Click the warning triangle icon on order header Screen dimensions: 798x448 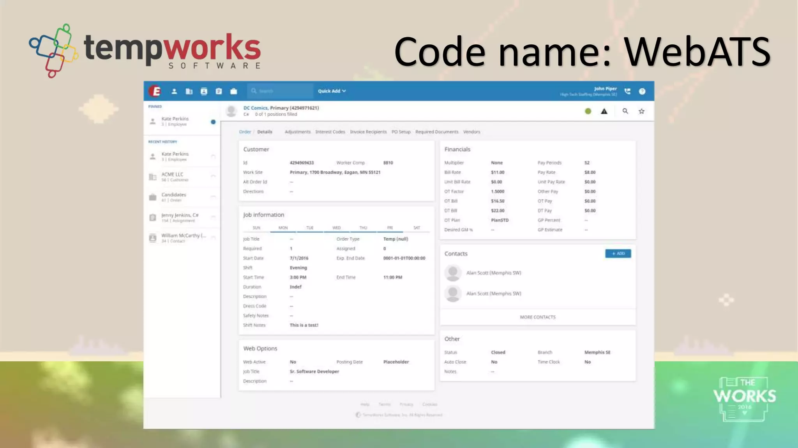click(604, 111)
